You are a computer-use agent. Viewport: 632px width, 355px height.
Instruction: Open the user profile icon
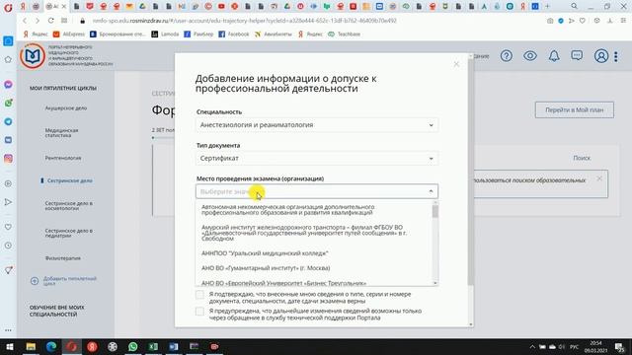[601, 56]
